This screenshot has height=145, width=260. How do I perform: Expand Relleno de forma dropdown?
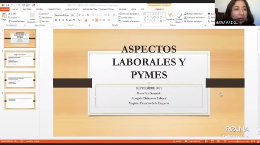coord(203,14)
